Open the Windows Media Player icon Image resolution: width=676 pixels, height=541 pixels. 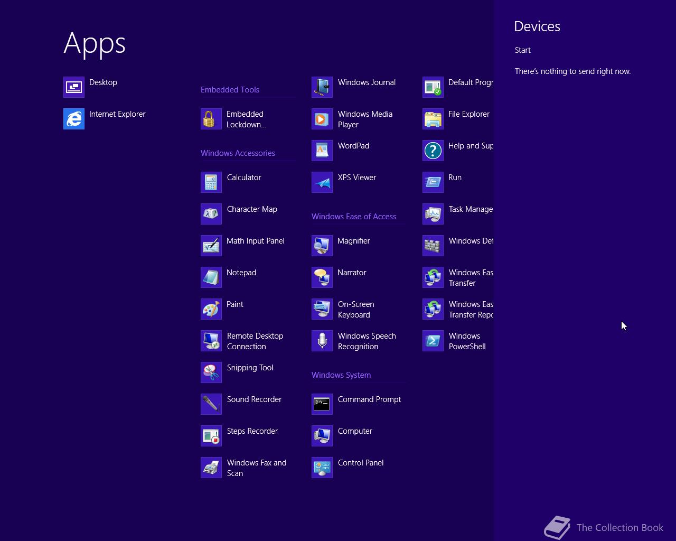[322, 119]
